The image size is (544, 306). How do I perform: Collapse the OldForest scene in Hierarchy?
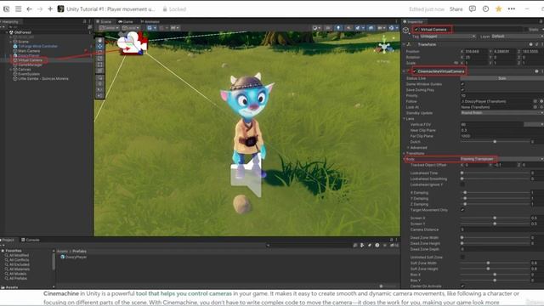pyautogui.click(x=8, y=32)
